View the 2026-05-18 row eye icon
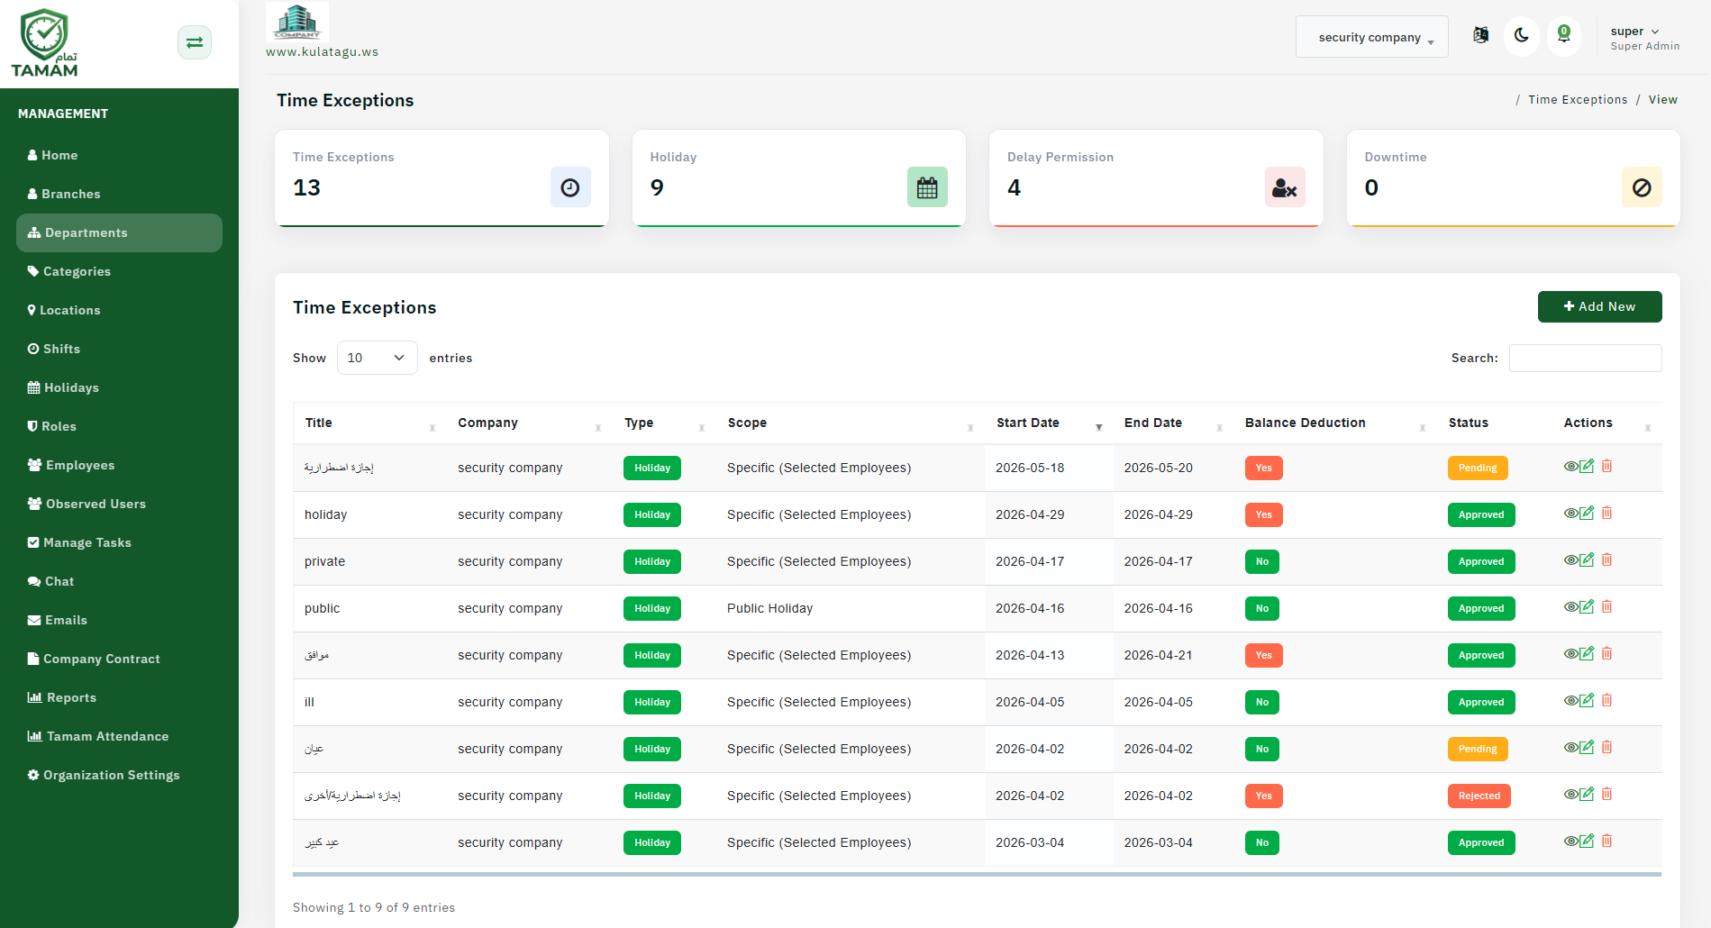The width and height of the screenshot is (1711, 928). [x=1571, y=466]
